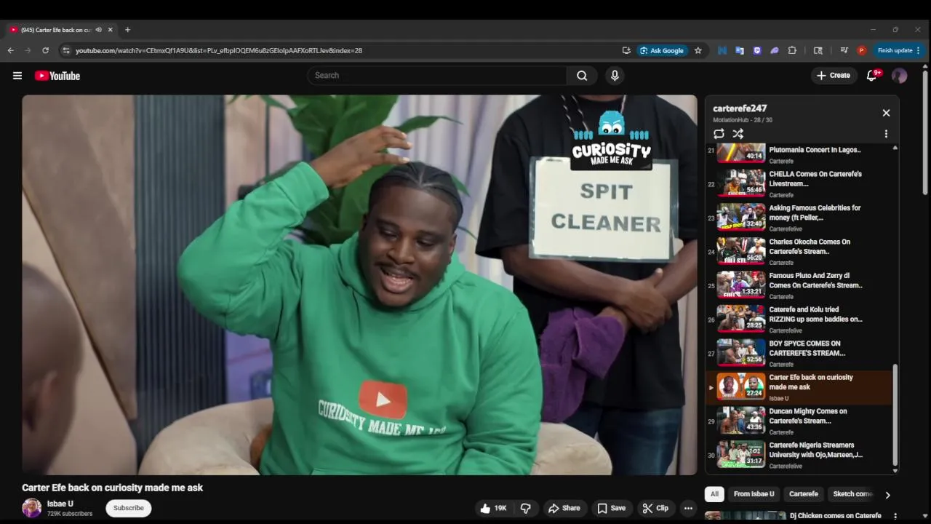Open the Isbae U channel name link
Viewport: 931px width, 524px height.
click(x=60, y=504)
